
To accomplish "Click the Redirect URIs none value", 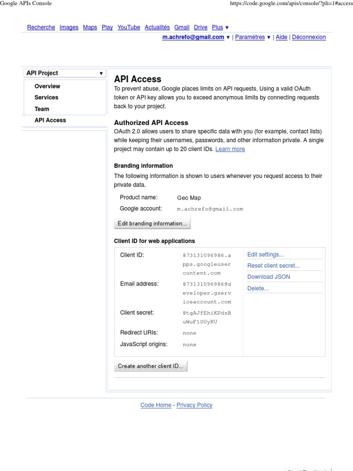I will pos(189,333).
